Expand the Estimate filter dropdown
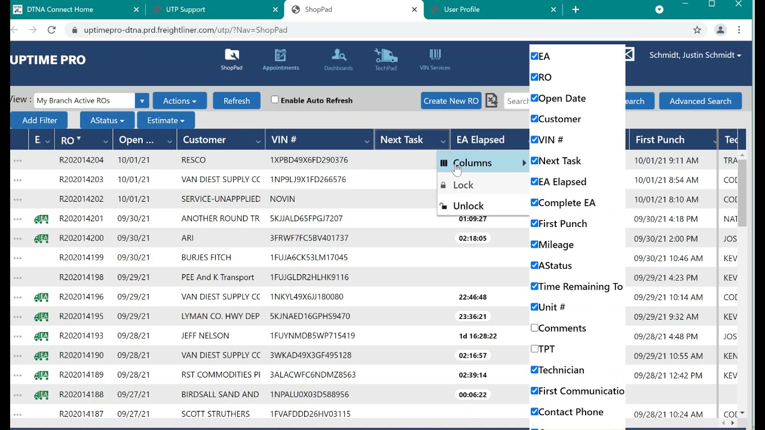The height and width of the screenshot is (430, 765). 166,120
